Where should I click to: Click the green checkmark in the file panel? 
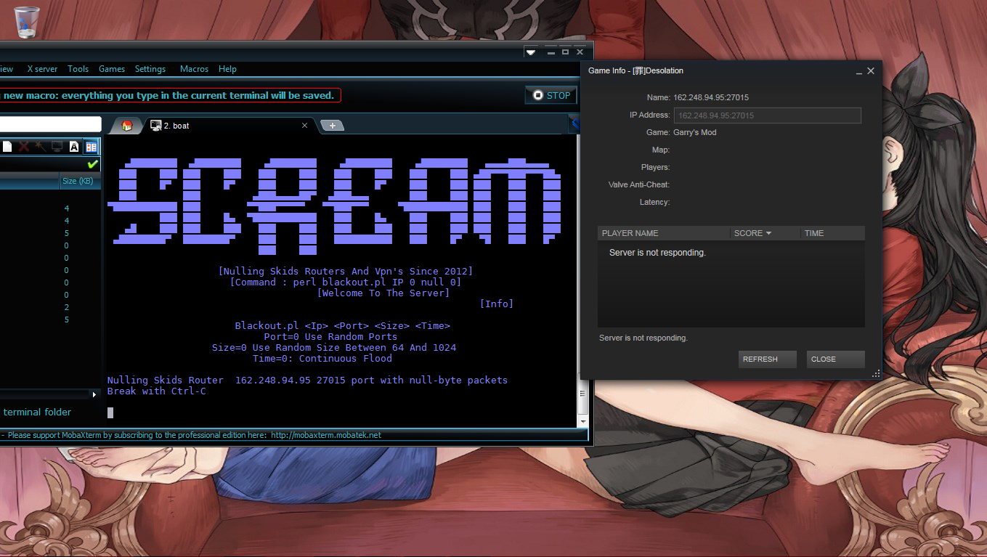[x=92, y=165]
